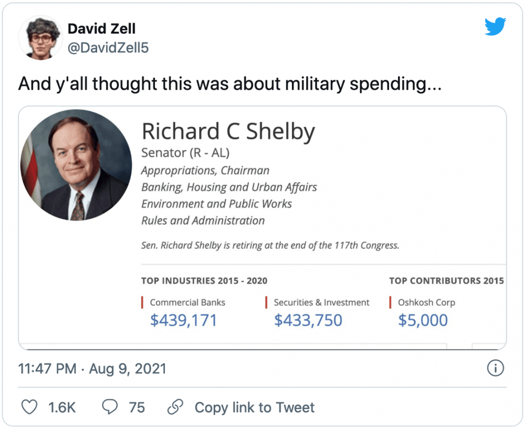Image resolution: width=525 pixels, height=428 pixels.
Task: Click the Oshkosh Corp $5,000 amount
Action: [x=423, y=320]
